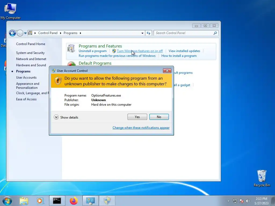This screenshot has width=275, height=206.
Task: Open Hardware and Sound category
Action: [31, 65]
